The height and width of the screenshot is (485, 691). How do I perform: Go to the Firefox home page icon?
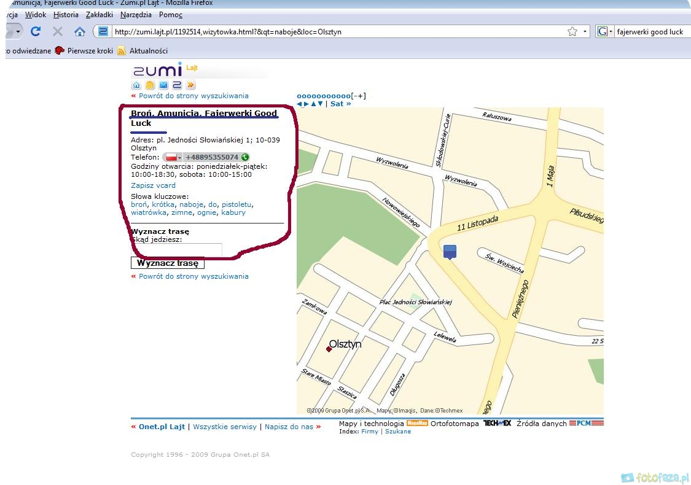pos(80,31)
